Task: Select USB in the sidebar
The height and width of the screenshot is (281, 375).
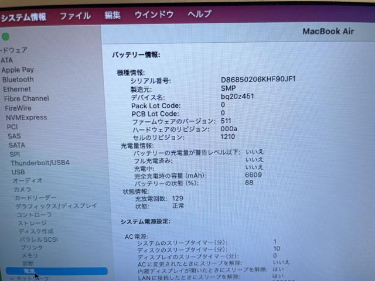Action: (18, 172)
